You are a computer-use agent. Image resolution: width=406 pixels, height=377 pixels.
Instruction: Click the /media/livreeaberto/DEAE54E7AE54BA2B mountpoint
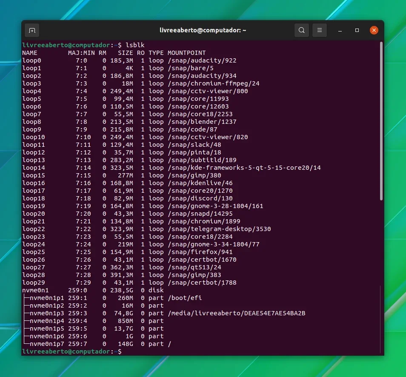(x=237, y=313)
